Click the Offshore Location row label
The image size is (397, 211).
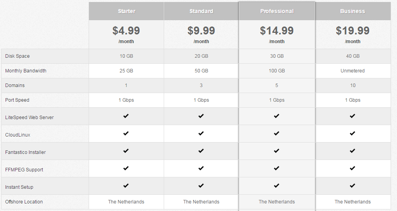click(24, 201)
